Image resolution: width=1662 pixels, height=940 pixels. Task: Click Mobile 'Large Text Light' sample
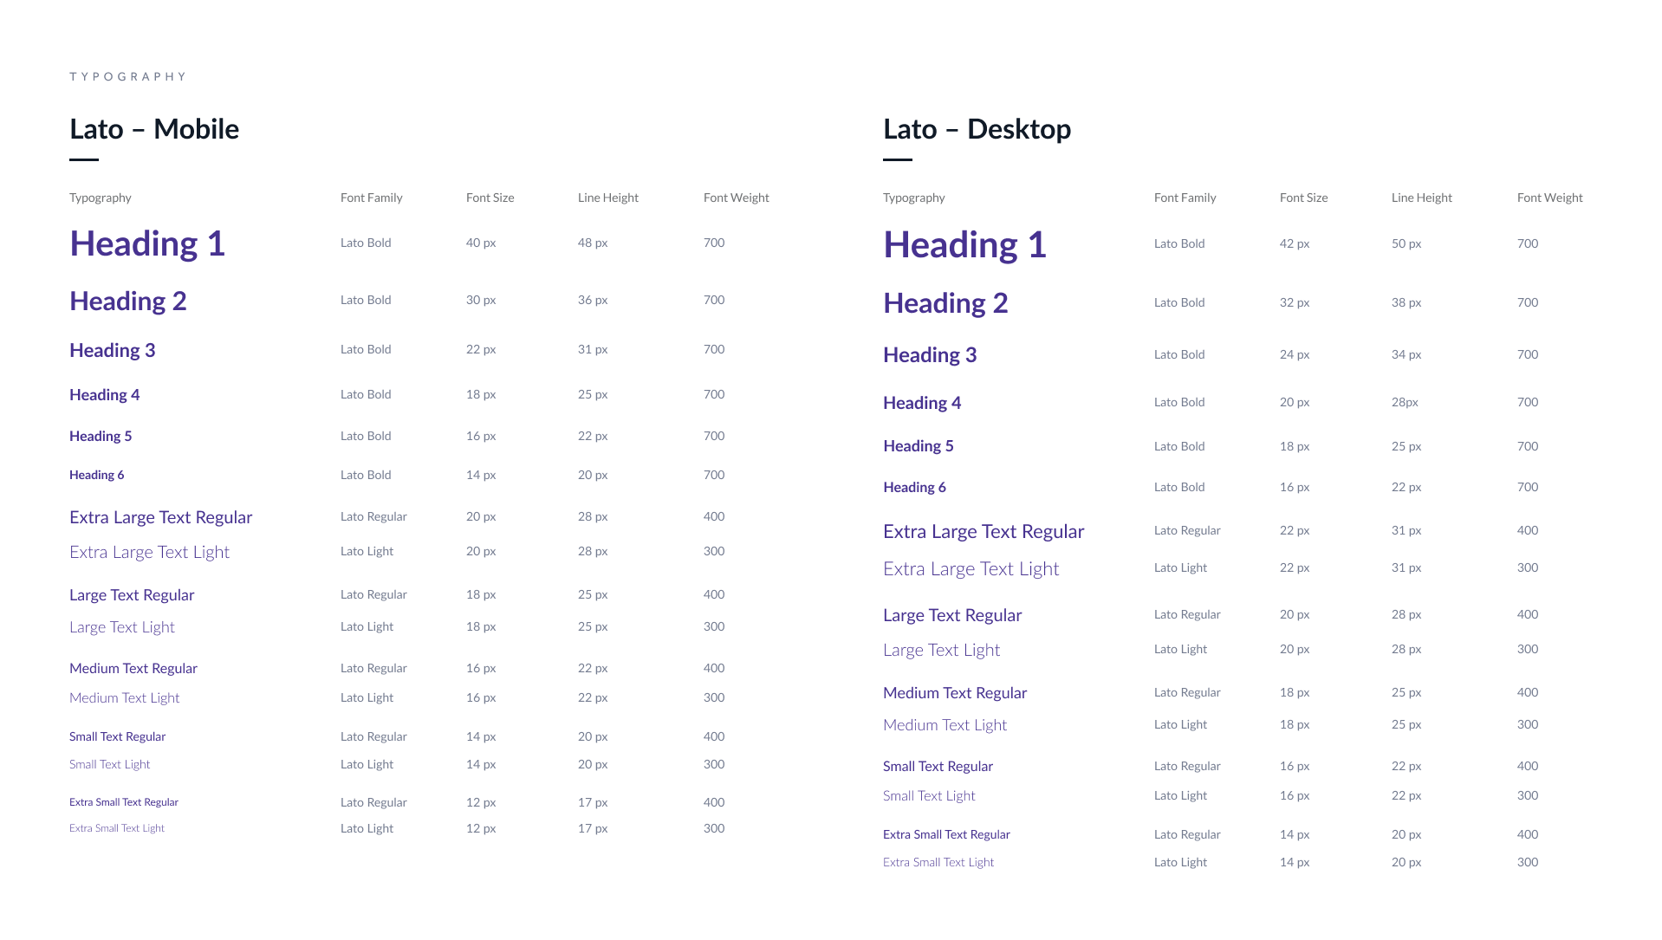122,627
